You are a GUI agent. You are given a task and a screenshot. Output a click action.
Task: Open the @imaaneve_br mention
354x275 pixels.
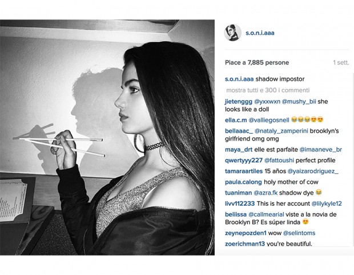pyautogui.click(x=320, y=149)
